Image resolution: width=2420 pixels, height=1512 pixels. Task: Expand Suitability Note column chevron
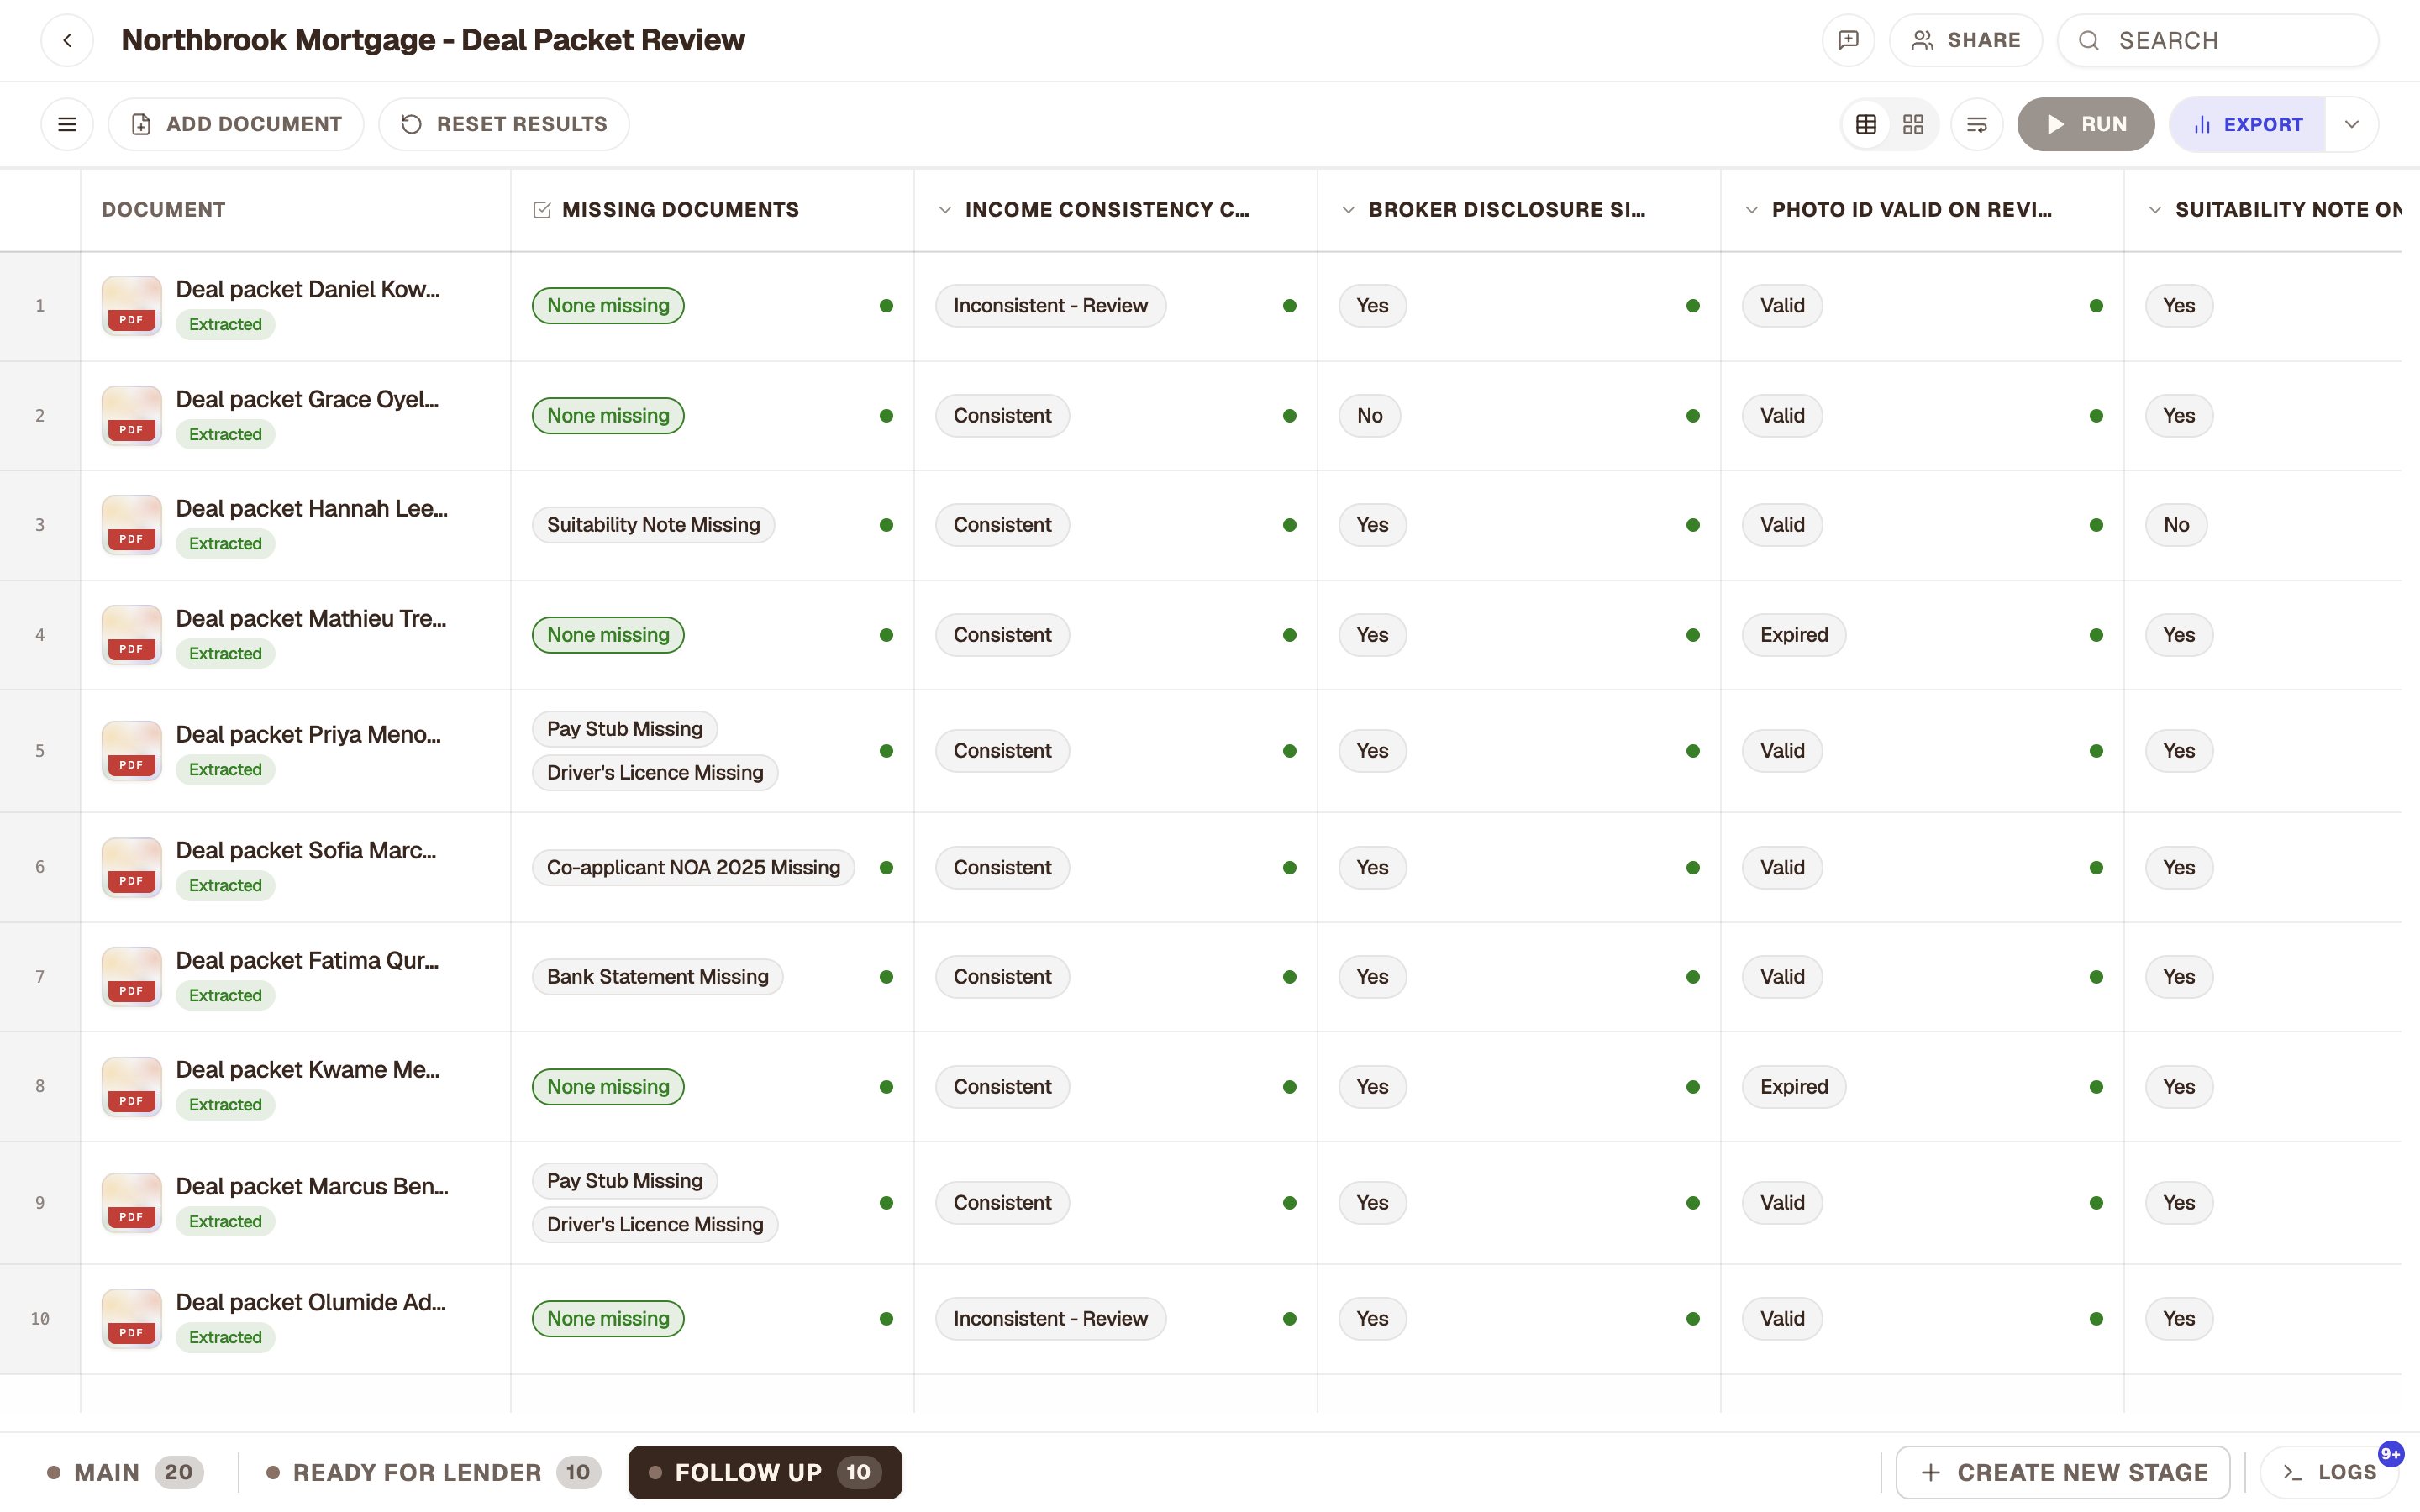pyautogui.click(x=2155, y=210)
